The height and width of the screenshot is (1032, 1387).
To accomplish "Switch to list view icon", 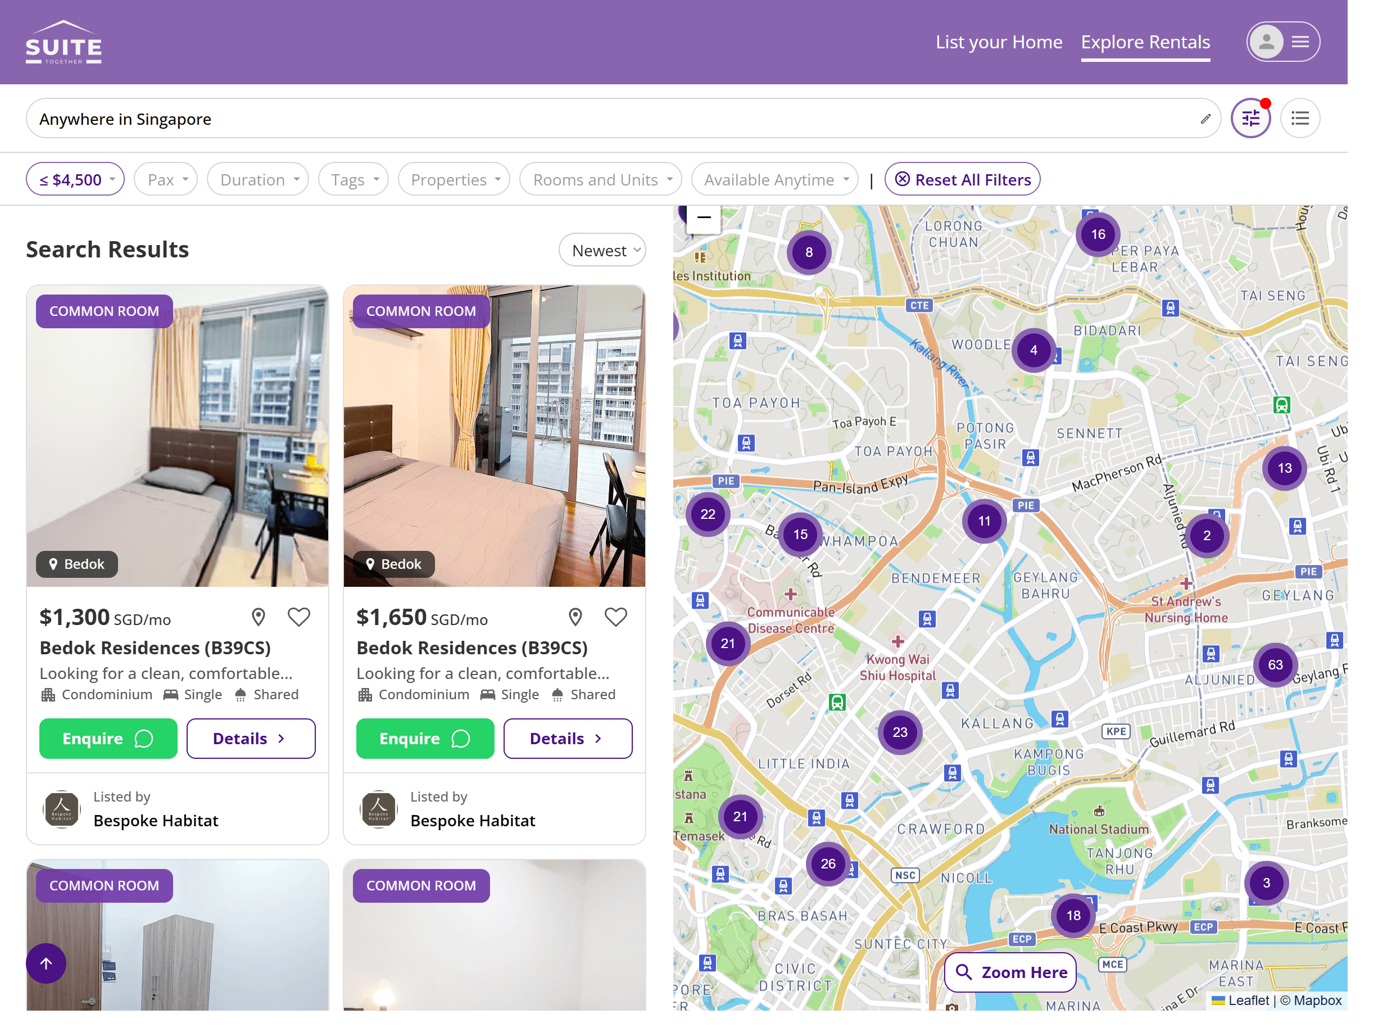I will pos(1299,118).
